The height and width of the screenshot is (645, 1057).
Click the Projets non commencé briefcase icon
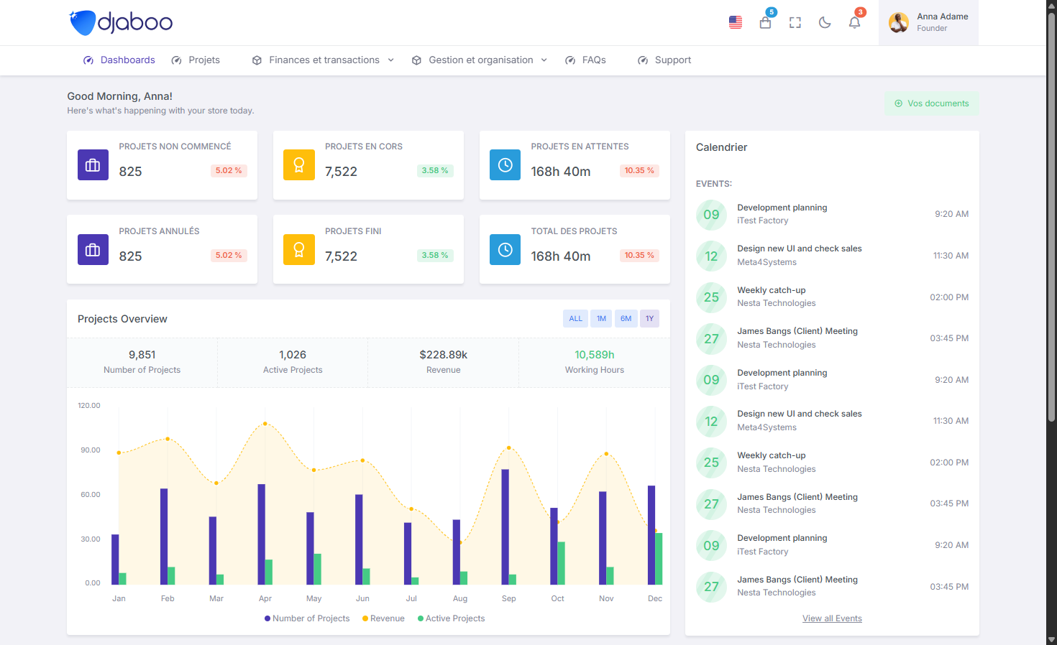click(93, 165)
